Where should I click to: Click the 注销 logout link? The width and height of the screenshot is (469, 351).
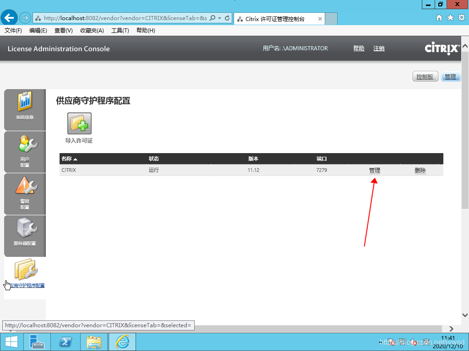coord(379,48)
